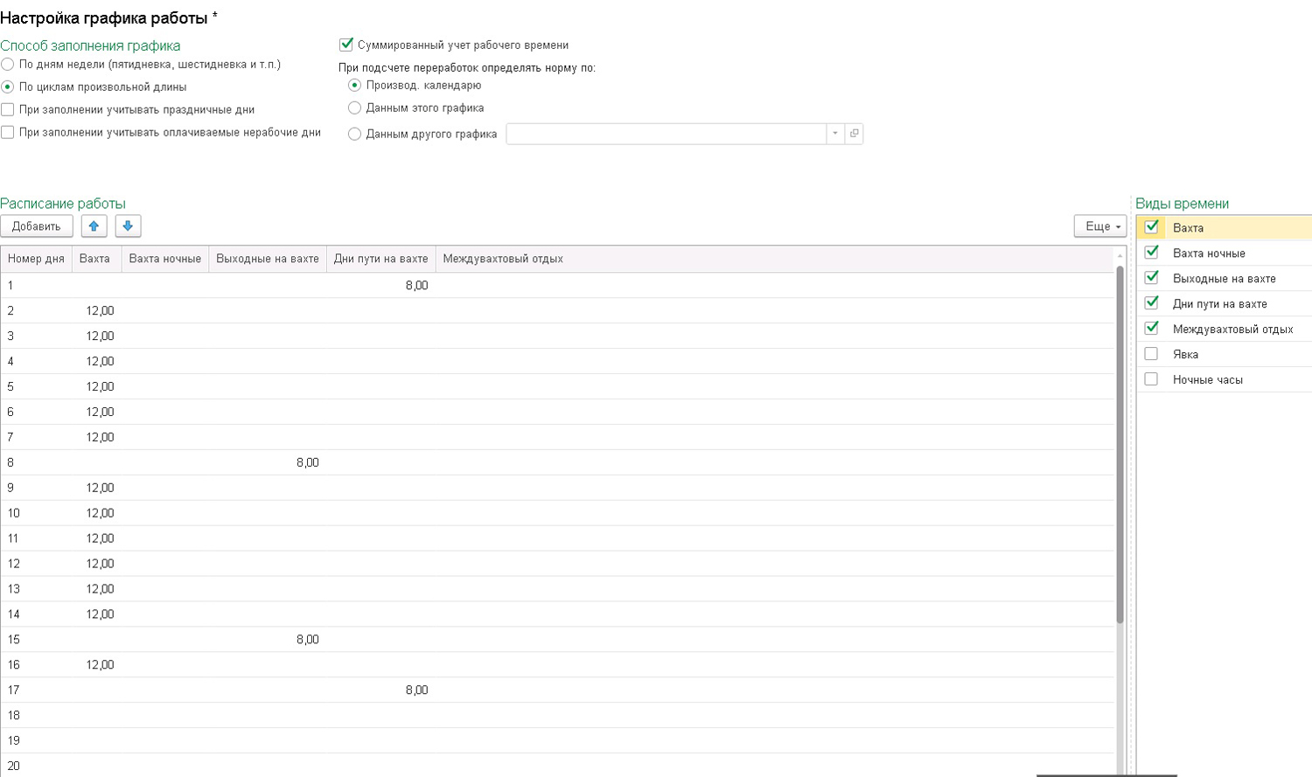This screenshot has height=777, width=1312.
Task: Select 12,00 cell in day 14 row
Action: tap(96, 615)
